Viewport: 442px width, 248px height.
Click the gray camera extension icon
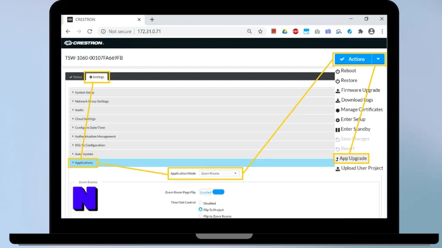pyautogui.click(x=317, y=31)
